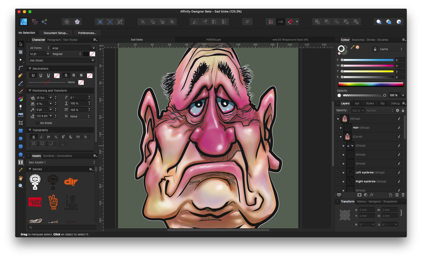
Task: Select the Pen tool
Action: (21, 76)
